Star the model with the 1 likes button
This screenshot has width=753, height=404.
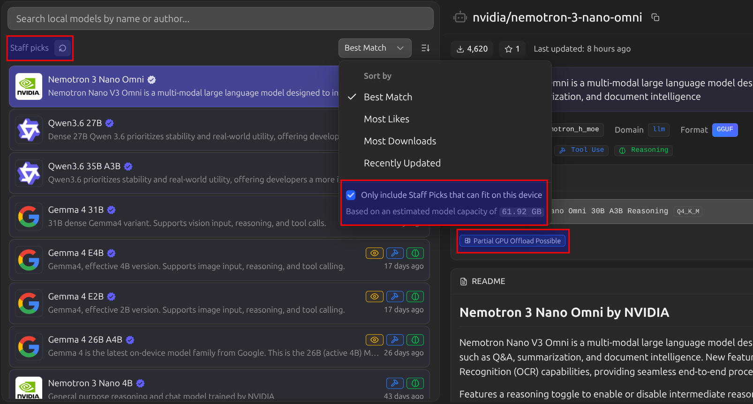tap(512, 49)
